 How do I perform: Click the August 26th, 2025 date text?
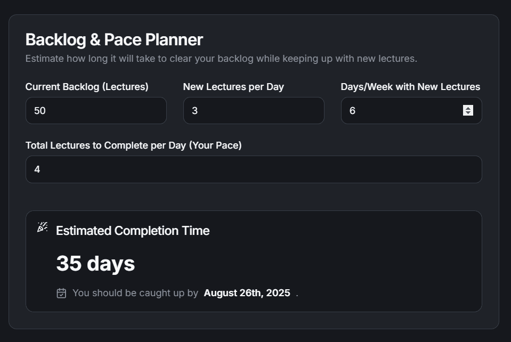pyautogui.click(x=247, y=292)
